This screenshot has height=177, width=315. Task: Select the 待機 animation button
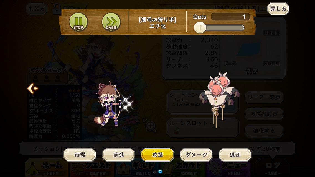click(x=80, y=155)
